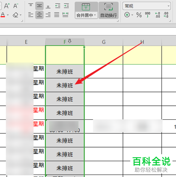Click the yellow header cell in column G
176x177 pixels.
coord(103,55)
